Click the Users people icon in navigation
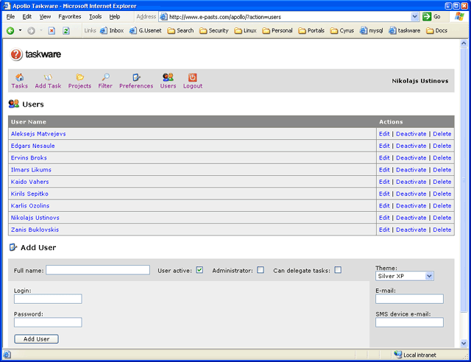Viewport: 471px width, 362px height. click(x=168, y=77)
